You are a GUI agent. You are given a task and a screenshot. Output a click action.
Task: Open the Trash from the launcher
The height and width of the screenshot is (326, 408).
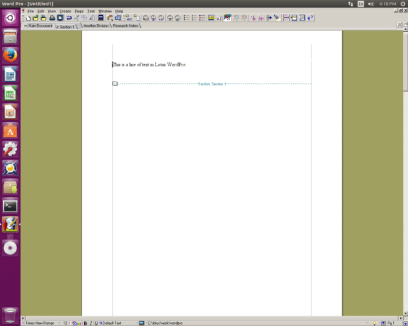click(x=10, y=315)
